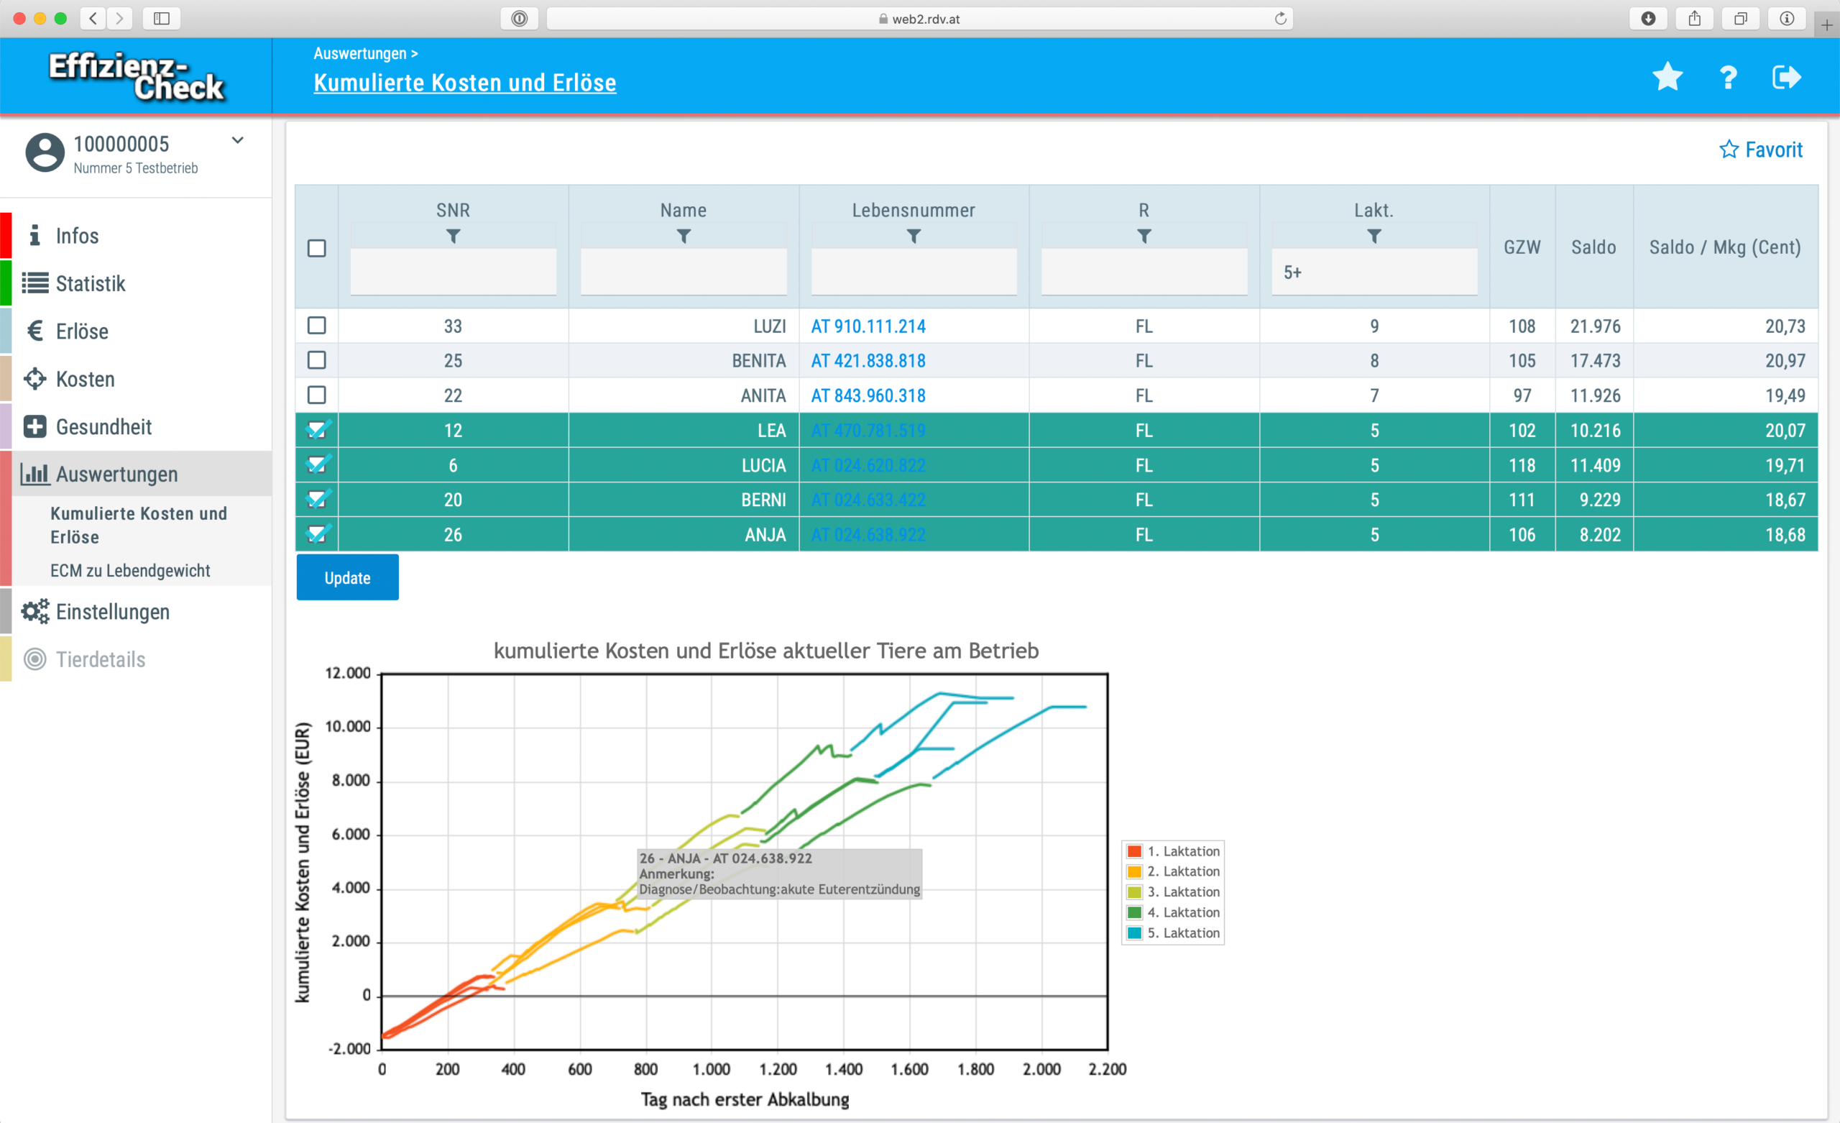This screenshot has height=1123, width=1840.
Task: Open the R column filter funnel
Action: pyautogui.click(x=1144, y=236)
